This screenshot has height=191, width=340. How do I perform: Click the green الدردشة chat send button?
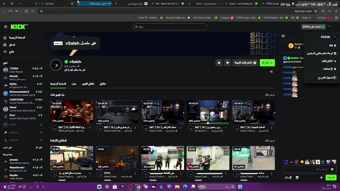pyautogui.click(x=331, y=177)
